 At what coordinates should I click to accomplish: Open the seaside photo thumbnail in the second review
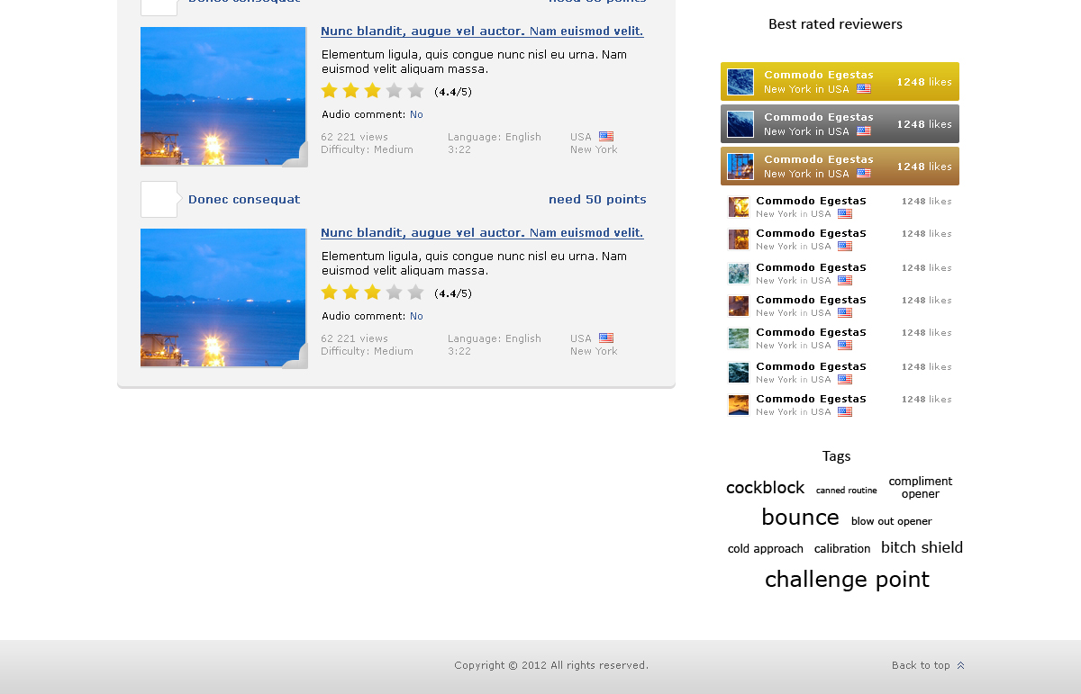click(x=223, y=298)
